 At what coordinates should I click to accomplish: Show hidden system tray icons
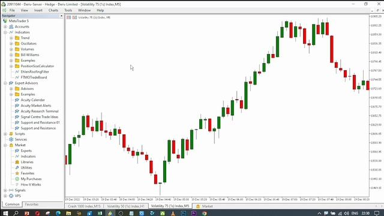point(319,214)
